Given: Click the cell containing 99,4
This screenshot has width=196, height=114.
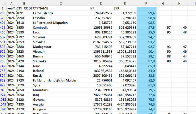Looking at the screenshot, I should point(146,13).
